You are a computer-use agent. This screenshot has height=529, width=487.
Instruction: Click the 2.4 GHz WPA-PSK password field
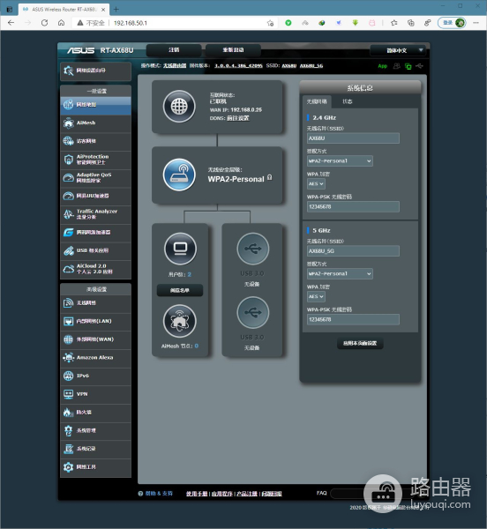[x=353, y=207]
